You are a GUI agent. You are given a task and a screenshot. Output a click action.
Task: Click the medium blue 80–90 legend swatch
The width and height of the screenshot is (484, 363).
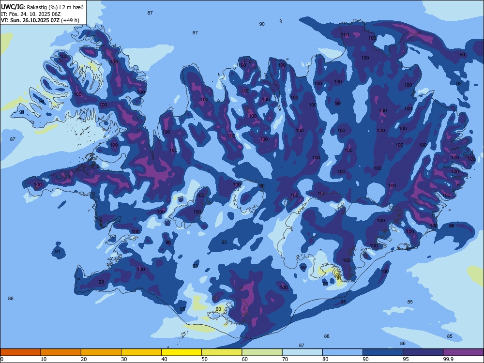click(342, 352)
